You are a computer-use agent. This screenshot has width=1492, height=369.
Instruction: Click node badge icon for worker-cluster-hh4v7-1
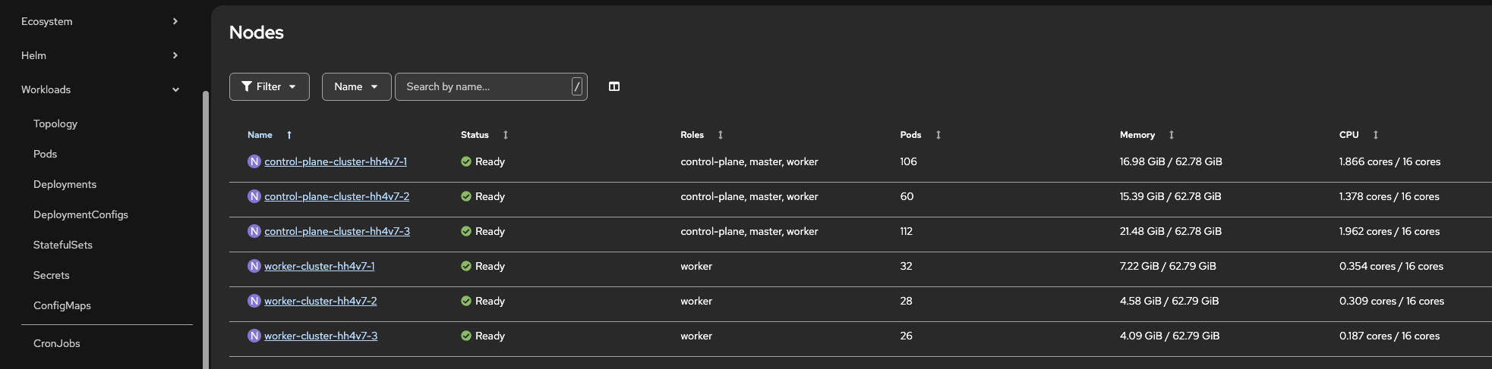(x=254, y=266)
